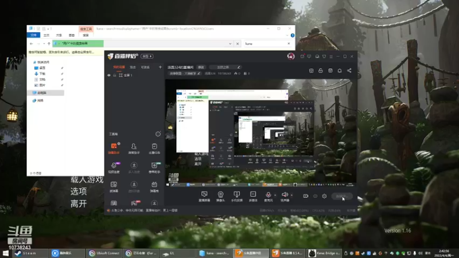Click the edit pencil beside the stream title
This screenshot has width=459, height=258.
[x=239, y=67]
